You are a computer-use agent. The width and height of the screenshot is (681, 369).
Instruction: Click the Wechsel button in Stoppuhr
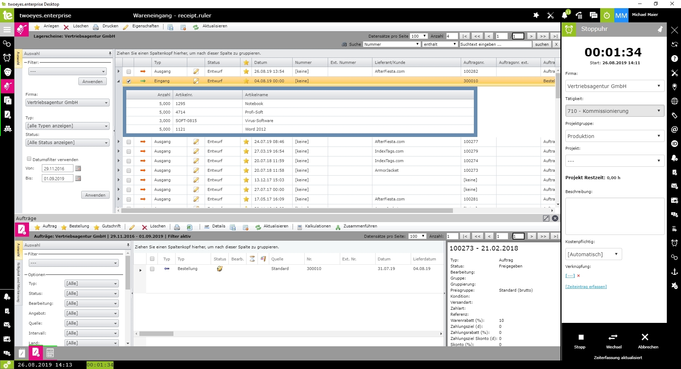[614, 341]
